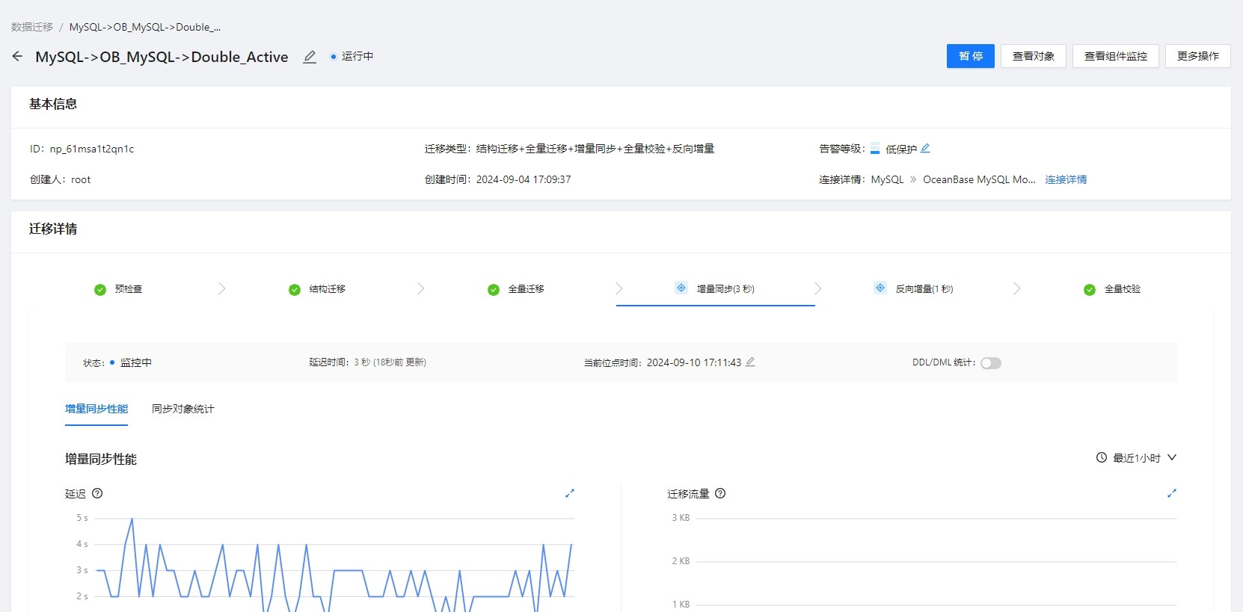Edit the project name with the pencil icon
The width and height of the screenshot is (1243, 612).
[x=310, y=57]
